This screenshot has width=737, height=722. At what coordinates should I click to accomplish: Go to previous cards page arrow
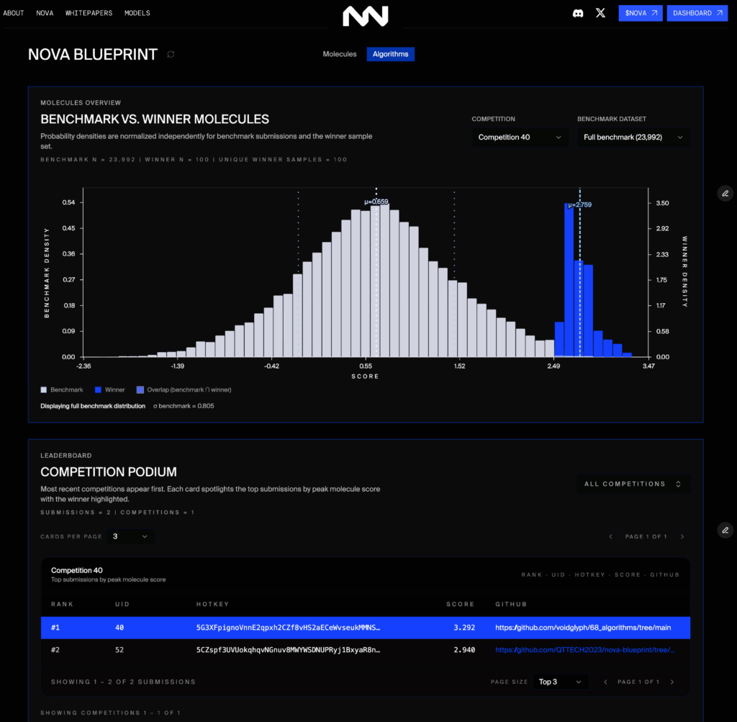coord(610,536)
